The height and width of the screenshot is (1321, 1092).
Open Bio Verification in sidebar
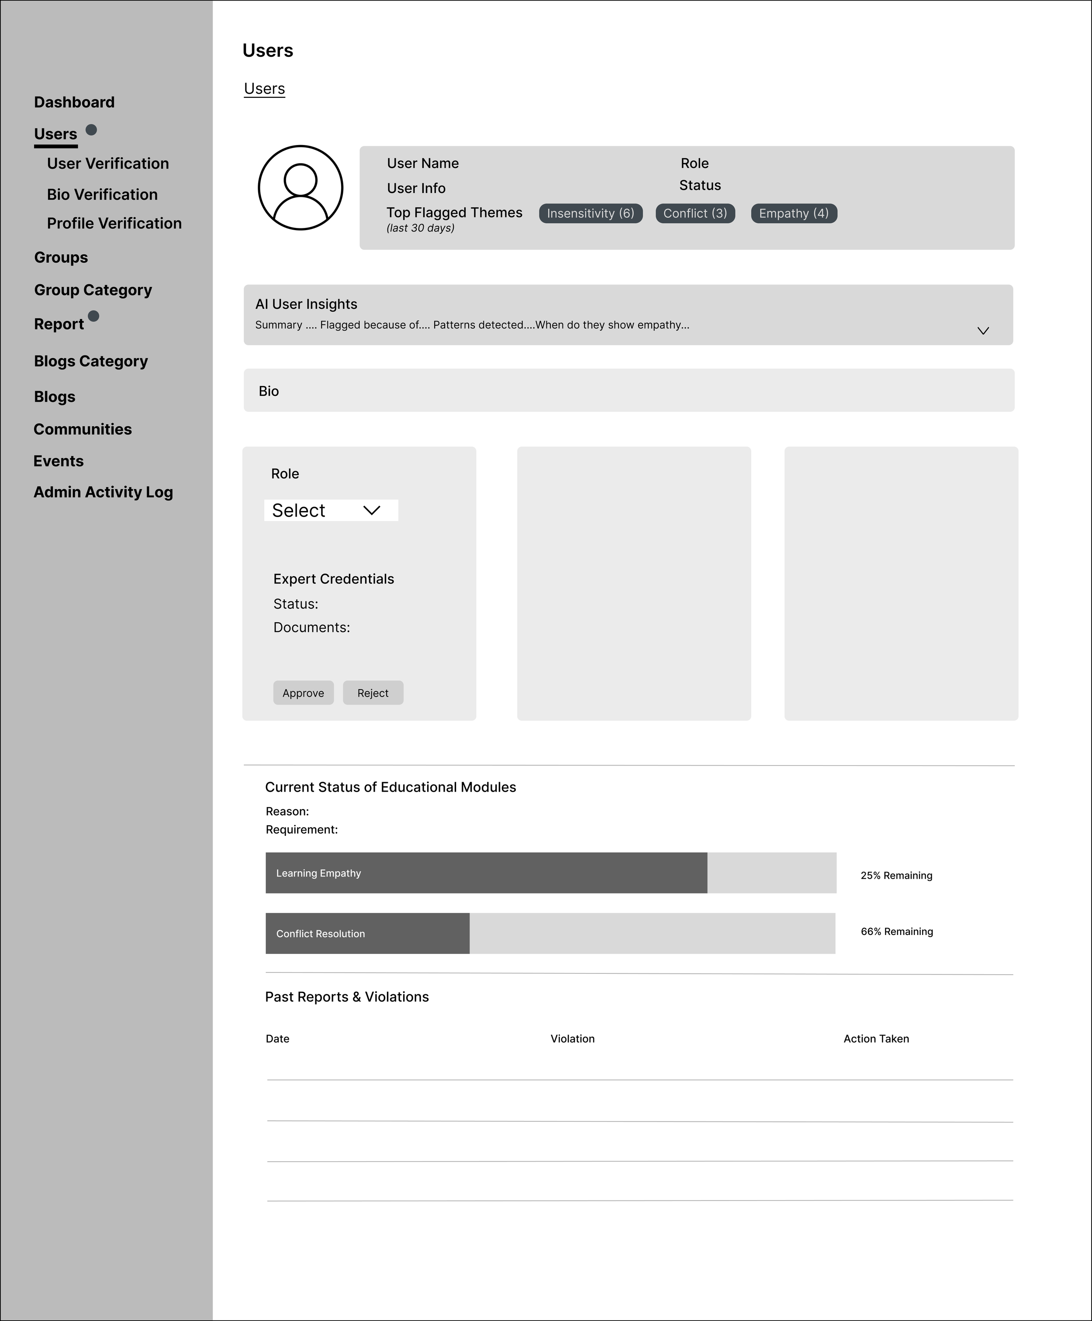102,194
